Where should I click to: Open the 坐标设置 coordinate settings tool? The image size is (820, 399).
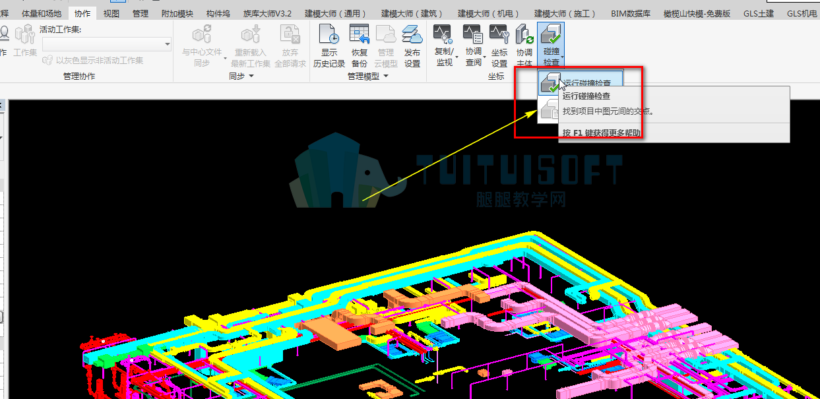point(499,46)
